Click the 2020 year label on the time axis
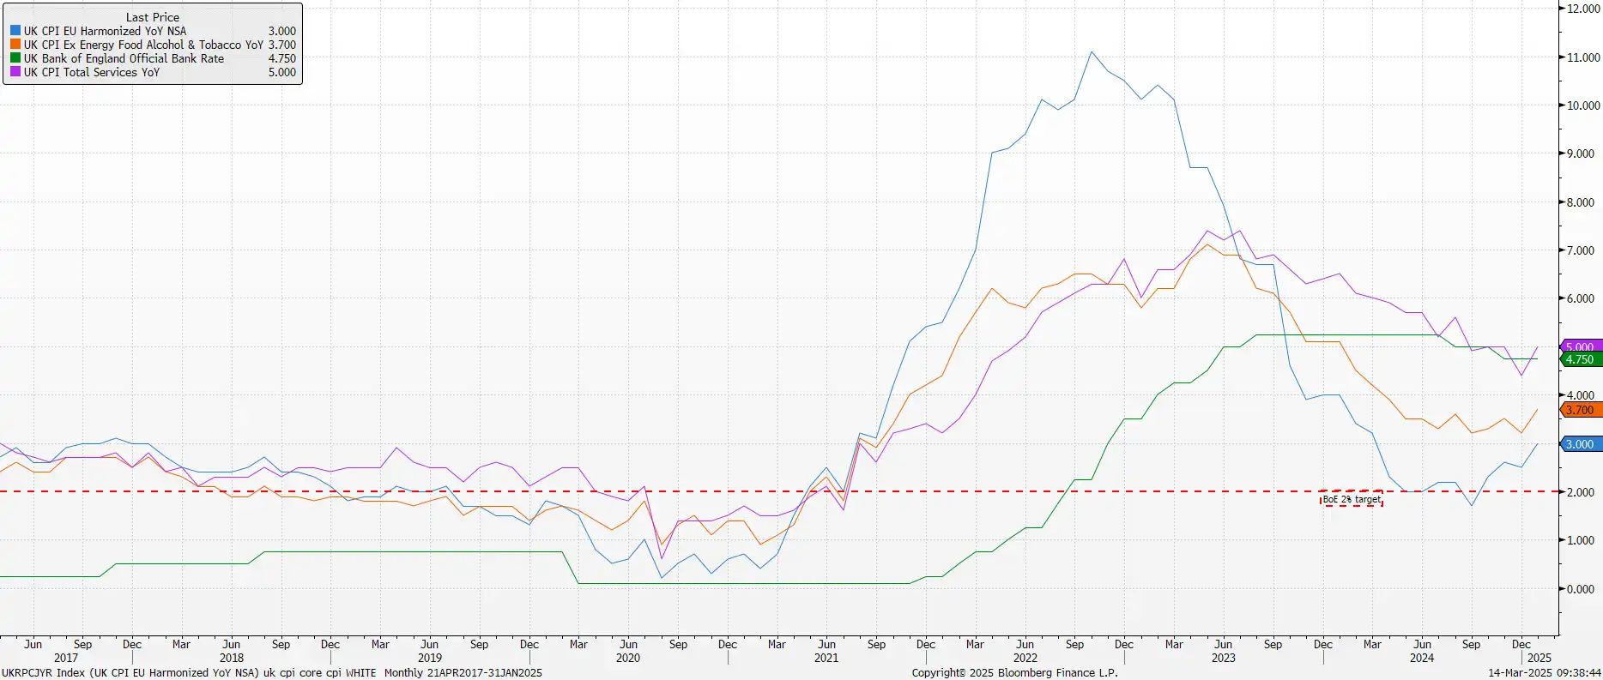 [x=628, y=658]
